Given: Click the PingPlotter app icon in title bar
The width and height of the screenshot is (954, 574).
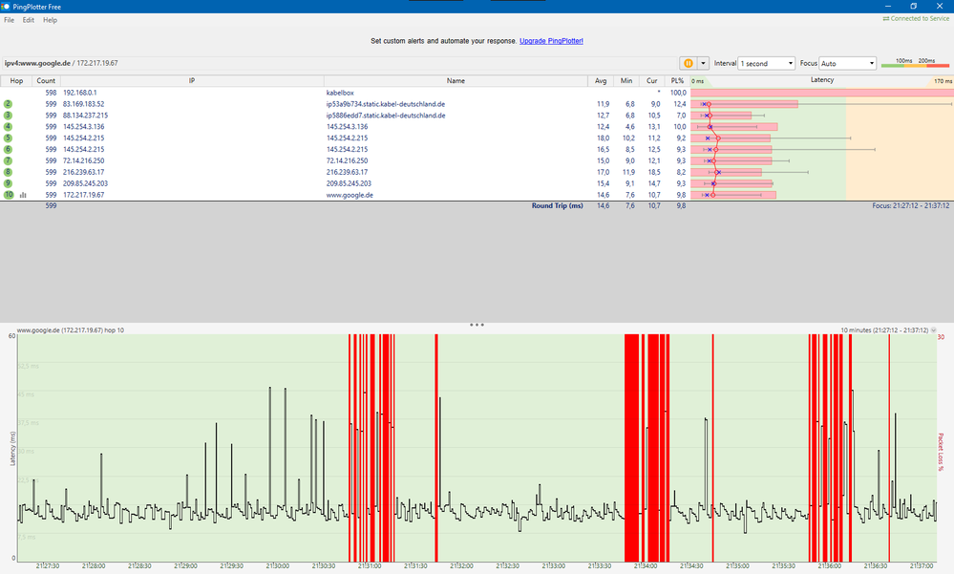Looking at the screenshot, I should (8, 6).
